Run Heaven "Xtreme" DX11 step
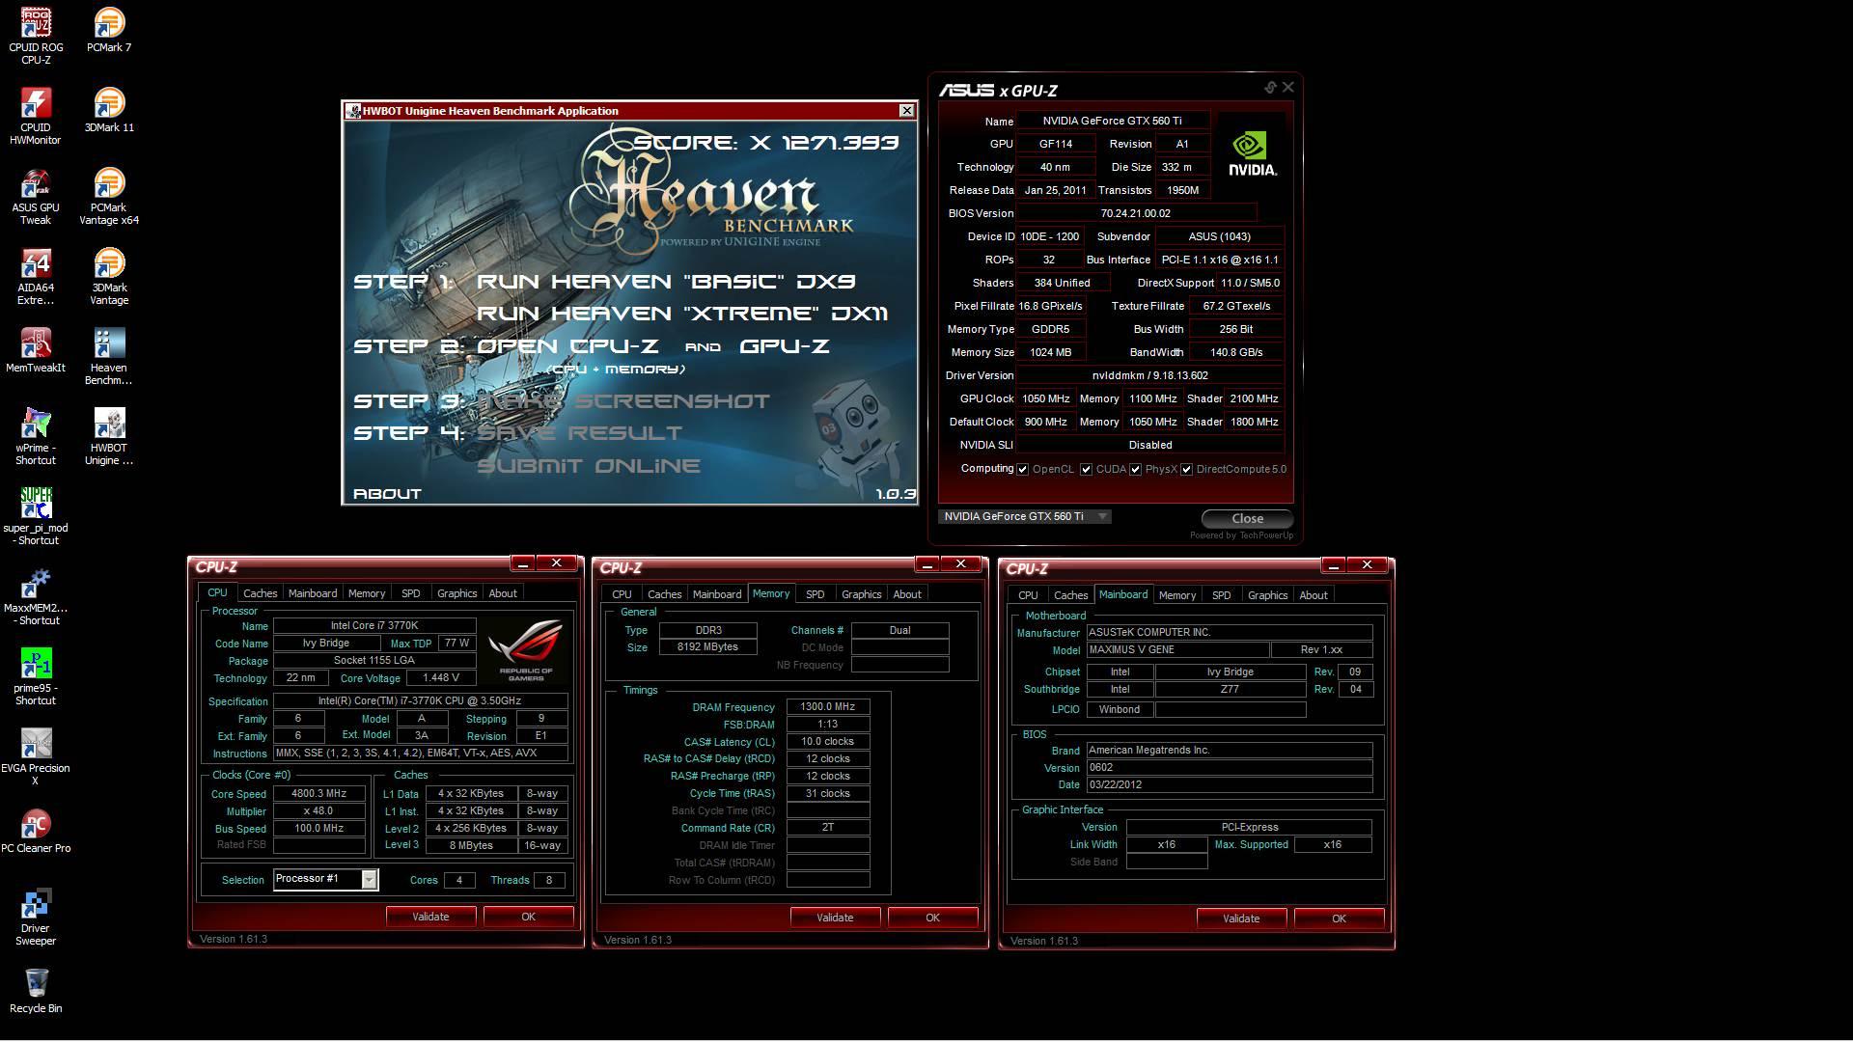Image resolution: width=1853 pixels, height=1042 pixels. (682, 314)
